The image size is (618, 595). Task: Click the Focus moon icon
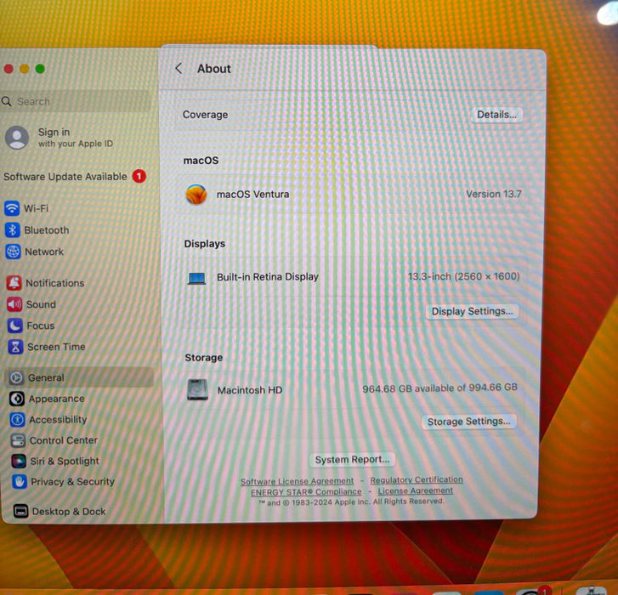(15, 326)
